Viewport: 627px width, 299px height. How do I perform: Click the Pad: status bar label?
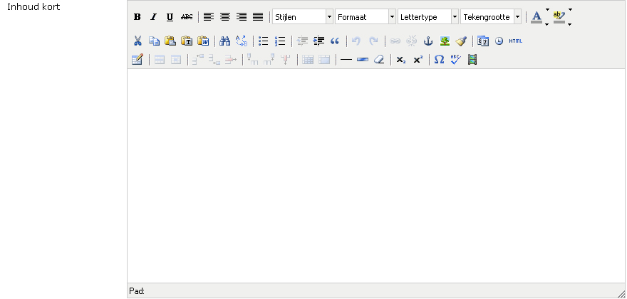coord(137,291)
